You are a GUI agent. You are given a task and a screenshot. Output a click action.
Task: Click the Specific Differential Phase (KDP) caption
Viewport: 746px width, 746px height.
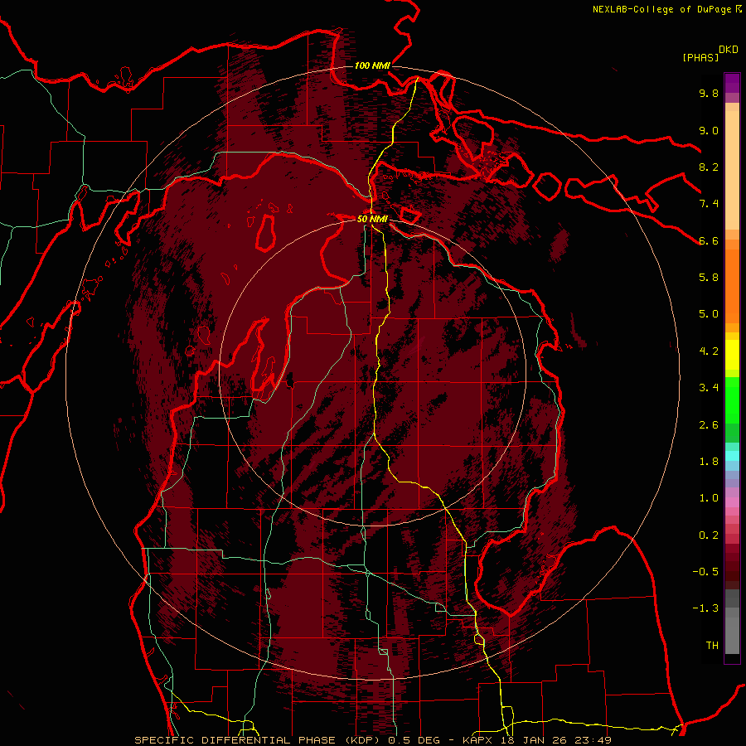[x=259, y=740]
